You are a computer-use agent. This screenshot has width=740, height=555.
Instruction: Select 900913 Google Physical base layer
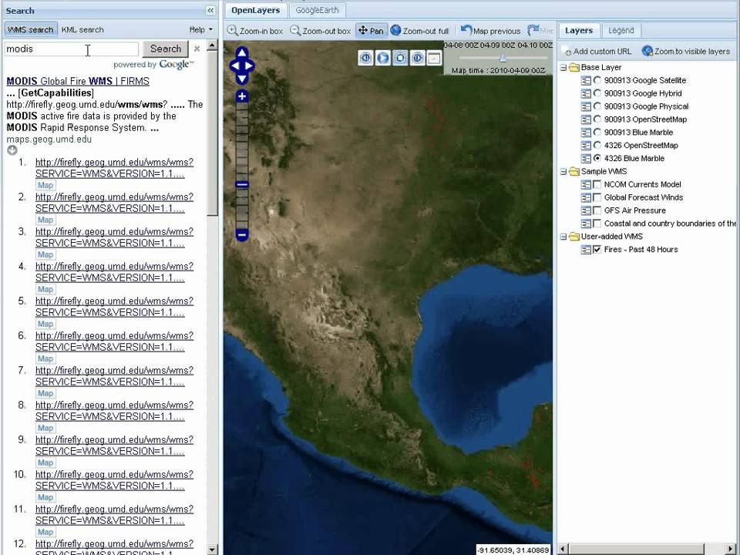pos(597,106)
